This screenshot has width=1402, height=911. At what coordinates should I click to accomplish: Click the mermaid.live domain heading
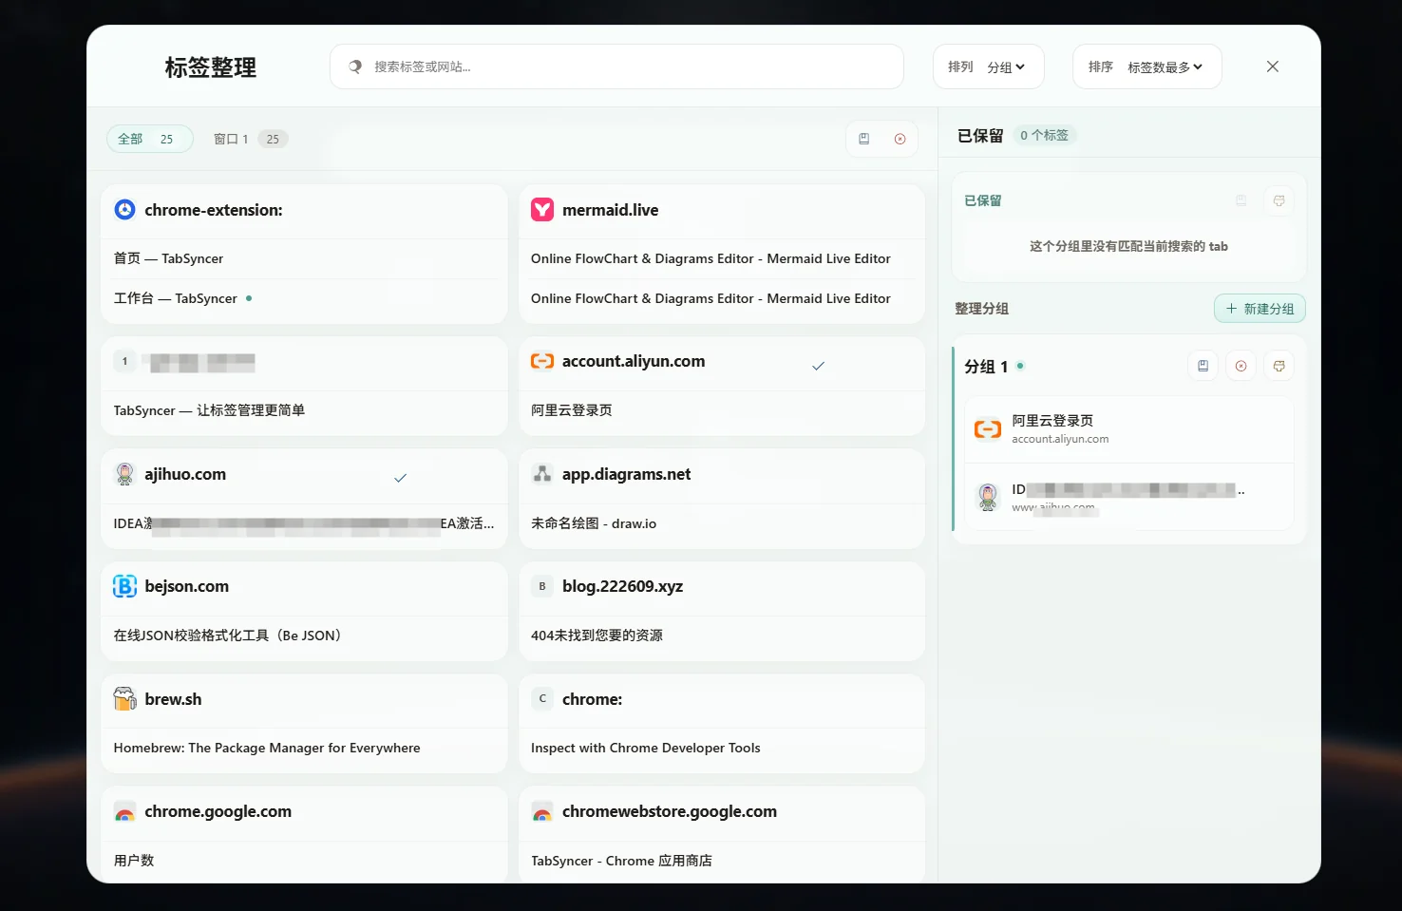(x=610, y=210)
